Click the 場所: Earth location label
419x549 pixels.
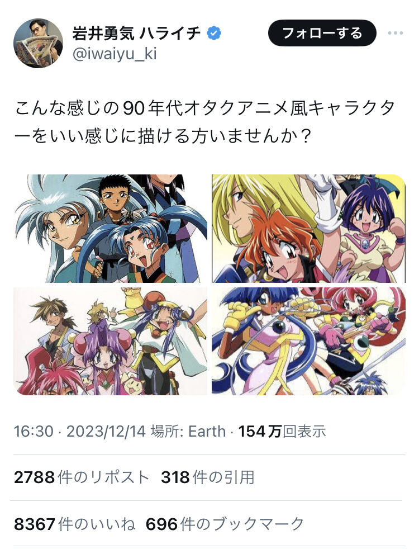coord(188,432)
